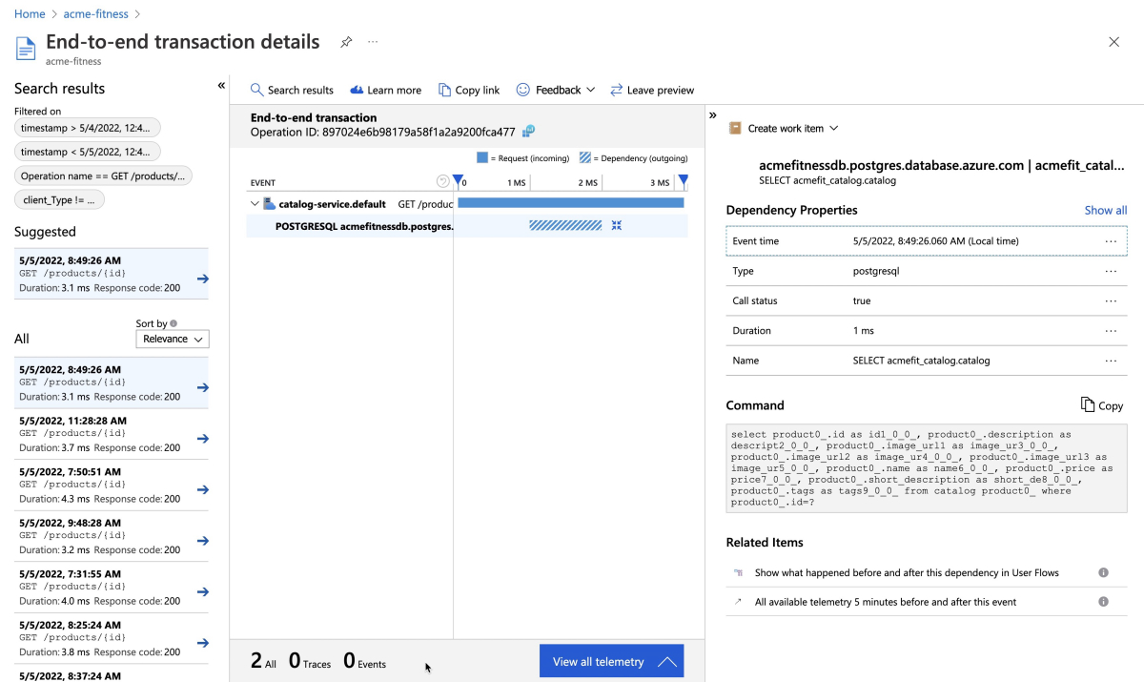Click the ellipsis next to Event time
Viewport: 1144px width, 682px height.
tap(1111, 241)
